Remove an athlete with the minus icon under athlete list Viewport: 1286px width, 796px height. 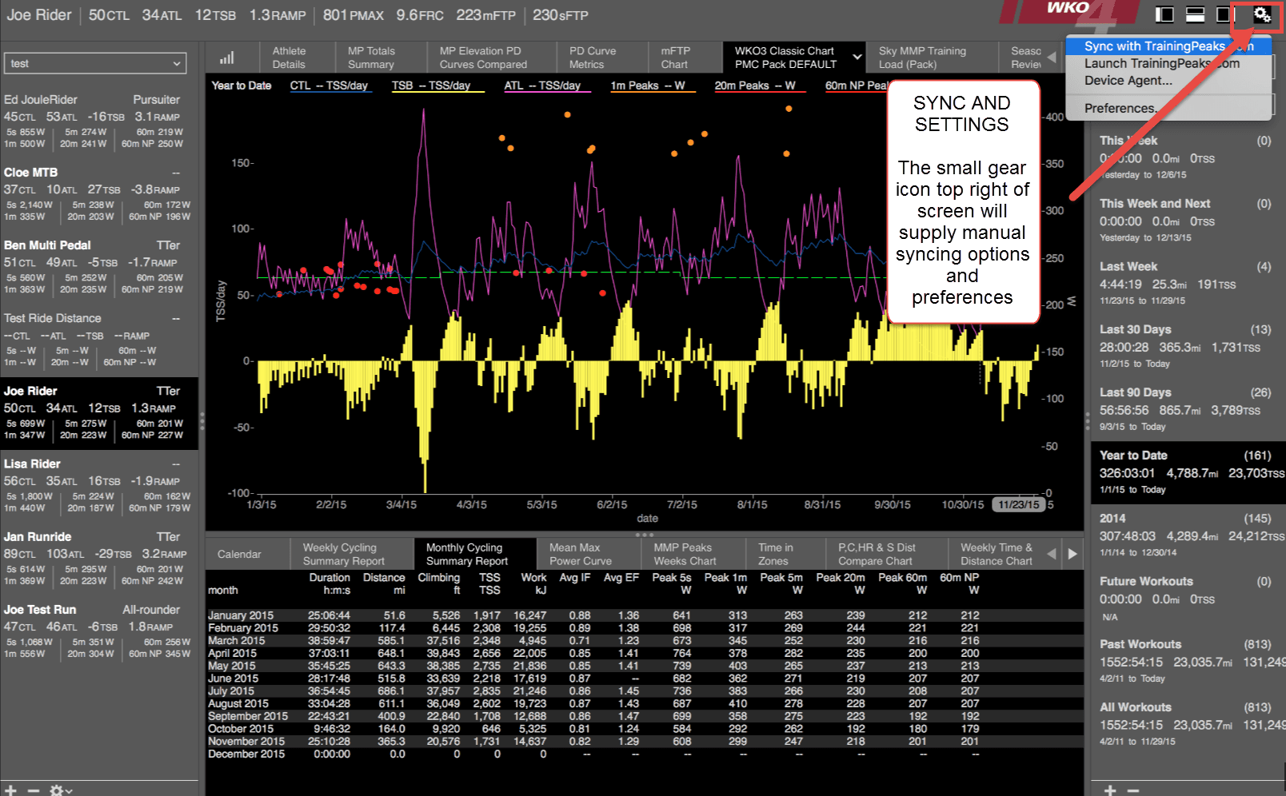(x=34, y=790)
